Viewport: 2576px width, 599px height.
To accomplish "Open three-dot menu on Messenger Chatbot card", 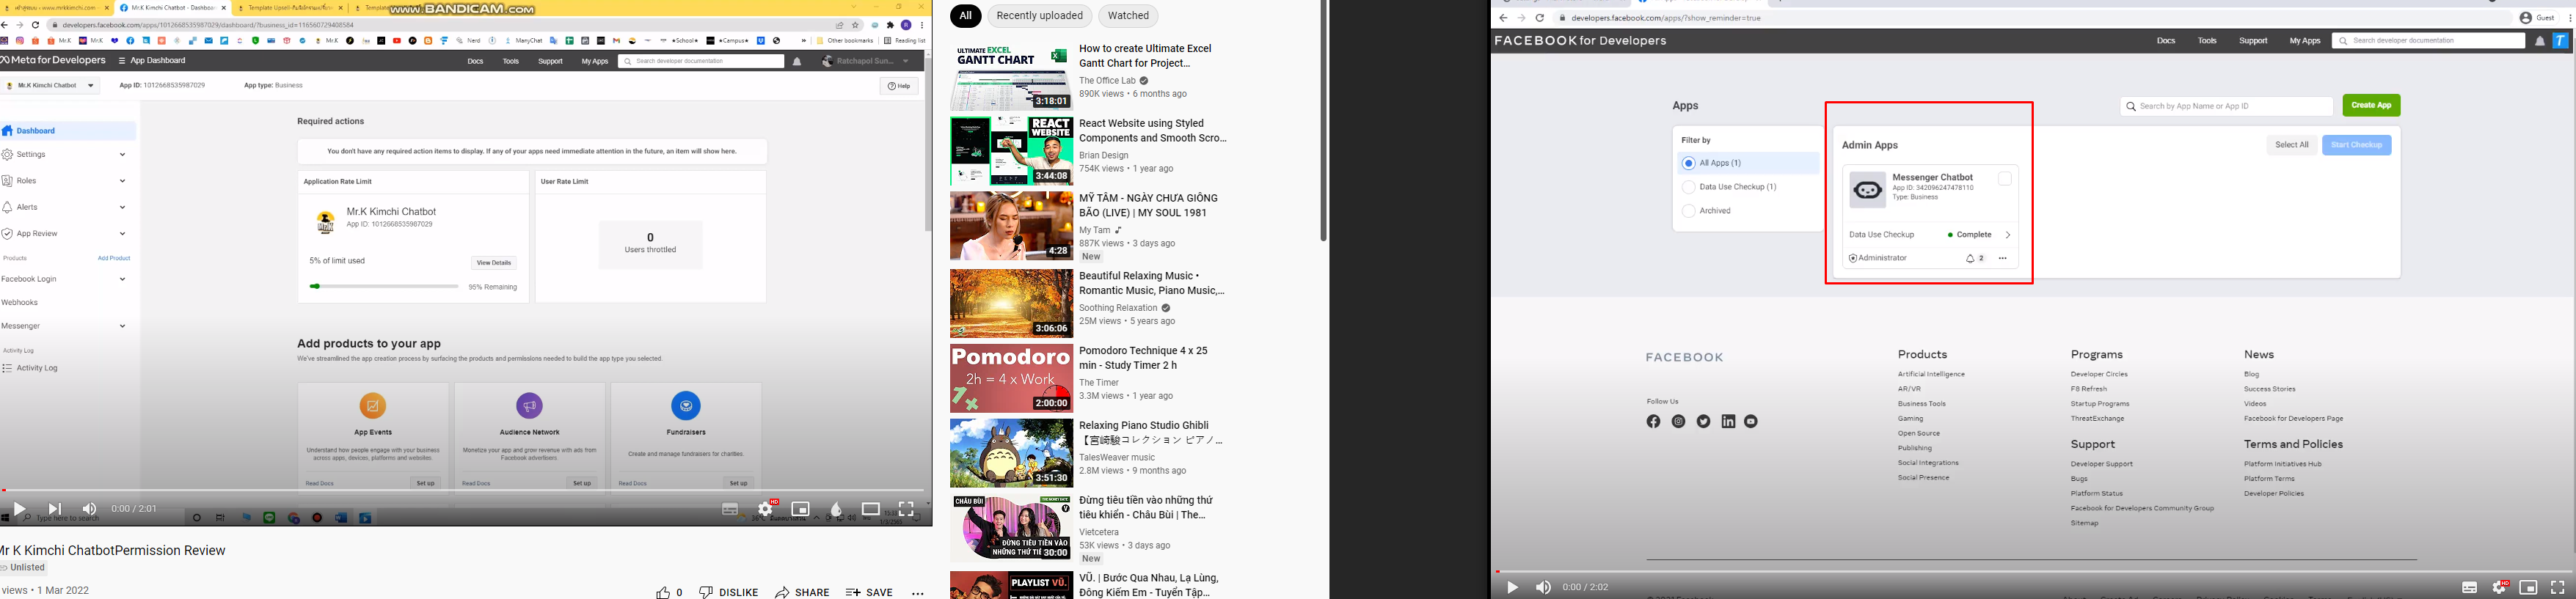I will [2002, 258].
